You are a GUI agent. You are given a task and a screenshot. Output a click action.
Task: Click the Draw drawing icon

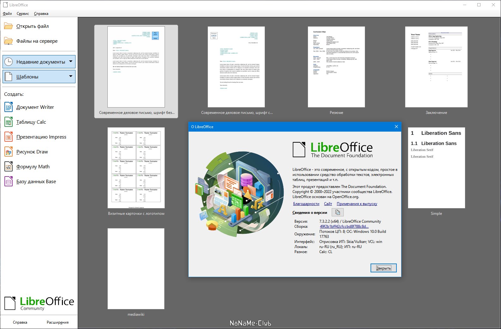tap(9, 152)
